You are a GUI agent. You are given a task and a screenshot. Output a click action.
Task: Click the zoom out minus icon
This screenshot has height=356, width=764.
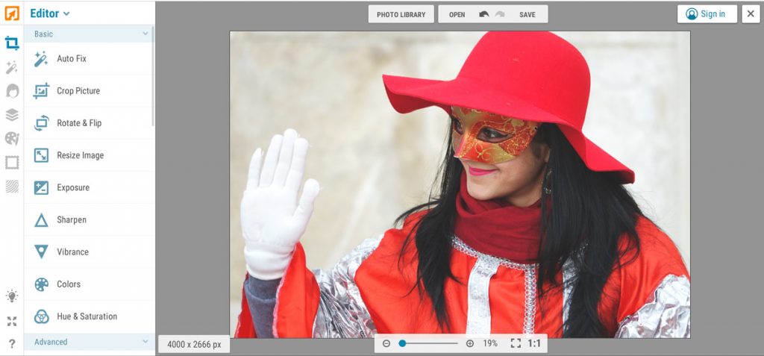tap(386, 343)
